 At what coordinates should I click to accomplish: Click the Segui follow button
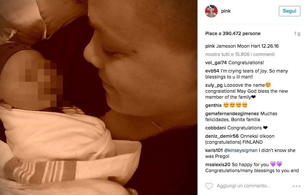coord(289,11)
